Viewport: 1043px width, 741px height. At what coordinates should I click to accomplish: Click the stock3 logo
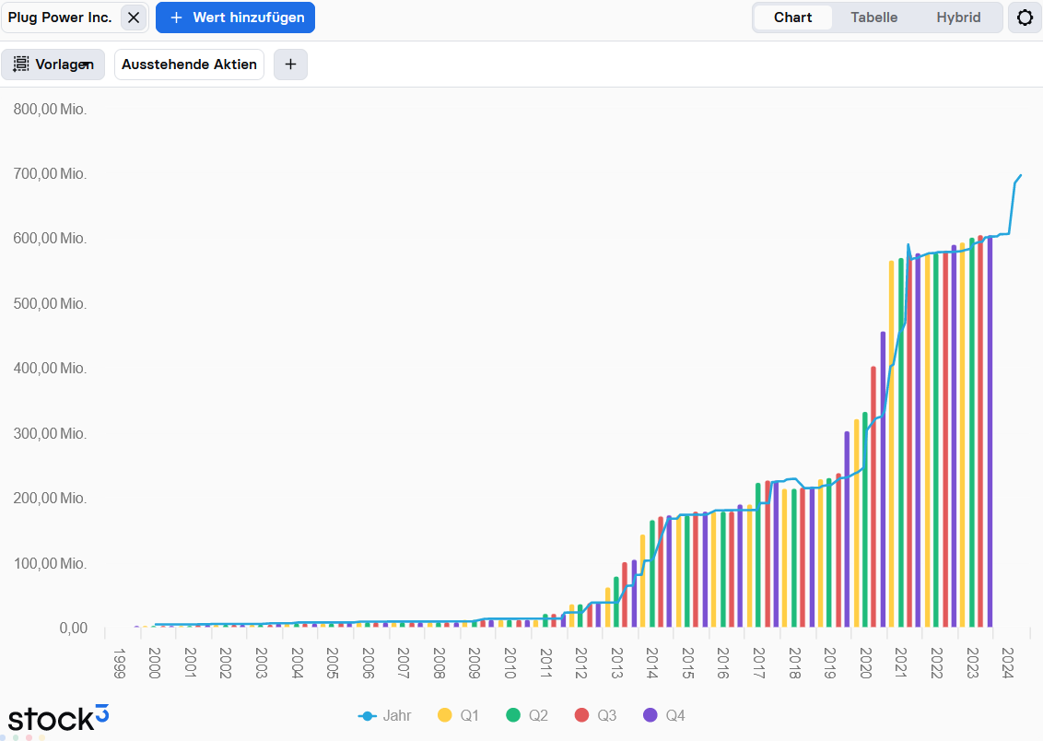click(59, 718)
